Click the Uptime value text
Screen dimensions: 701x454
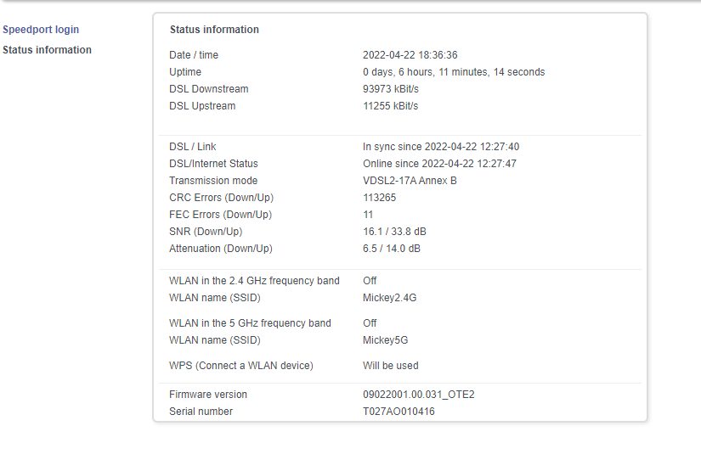coord(454,72)
